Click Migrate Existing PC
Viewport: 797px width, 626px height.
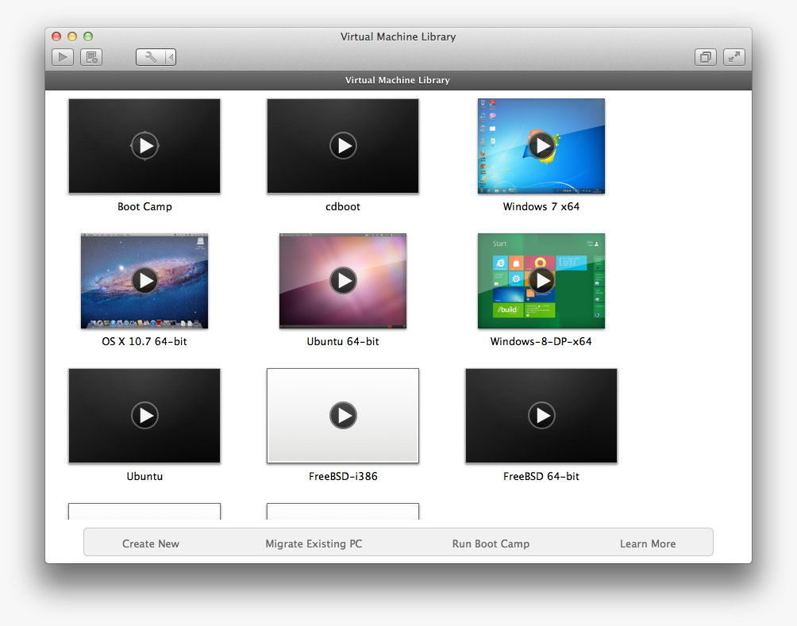click(x=314, y=543)
